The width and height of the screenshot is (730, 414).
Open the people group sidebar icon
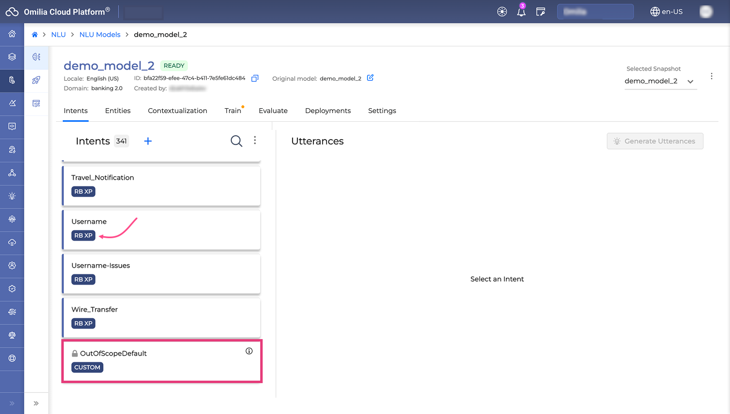click(x=12, y=219)
